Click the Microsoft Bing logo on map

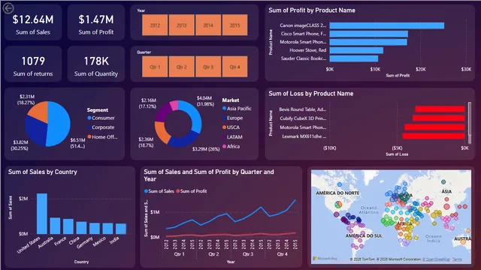click(325, 259)
